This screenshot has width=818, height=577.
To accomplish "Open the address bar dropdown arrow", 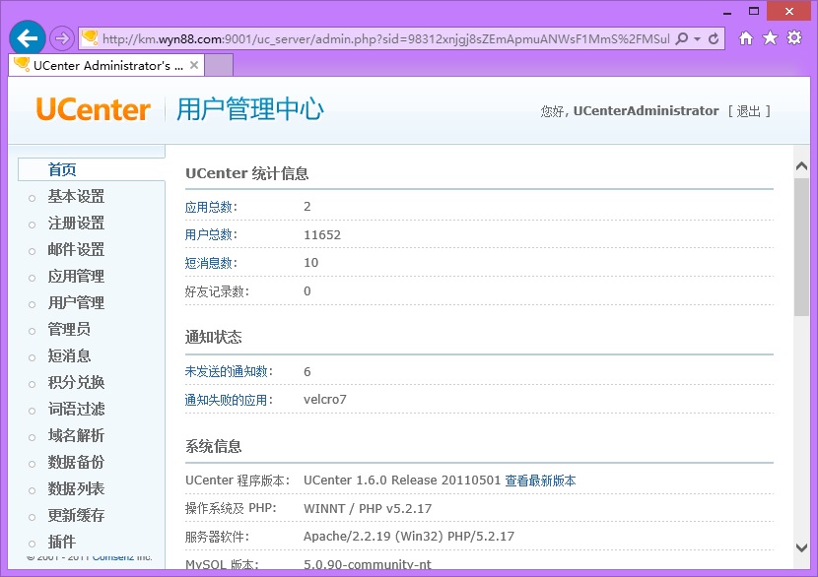I will 697,39.
